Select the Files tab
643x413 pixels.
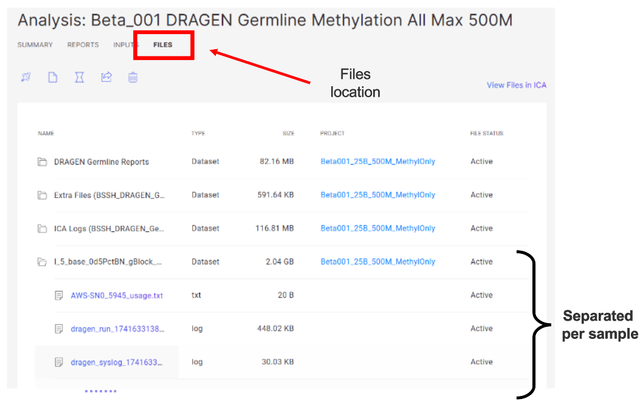(163, 45)
